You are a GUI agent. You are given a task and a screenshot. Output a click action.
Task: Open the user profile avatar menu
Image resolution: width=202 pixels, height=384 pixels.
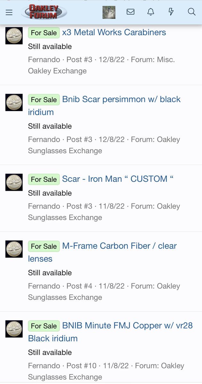point(109,12)
